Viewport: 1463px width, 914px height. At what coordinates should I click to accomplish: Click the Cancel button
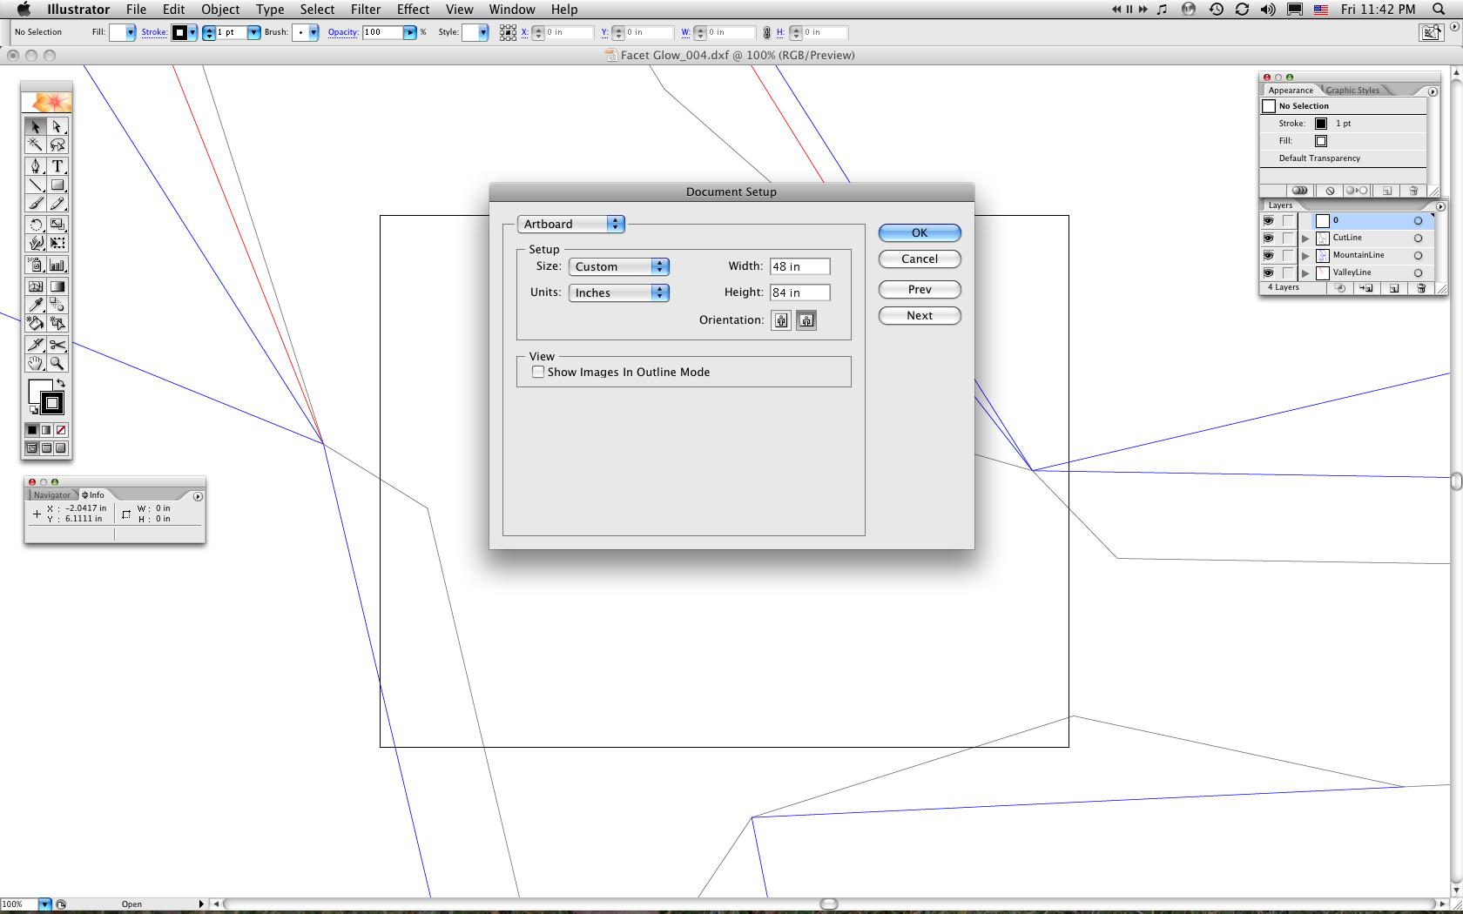[x=919, y=259]
